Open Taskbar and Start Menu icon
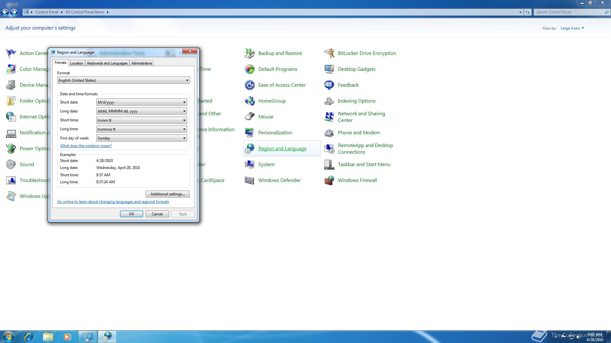Viewport: 611px width, 343px height. pyautogui.click(x=329, y=165)
